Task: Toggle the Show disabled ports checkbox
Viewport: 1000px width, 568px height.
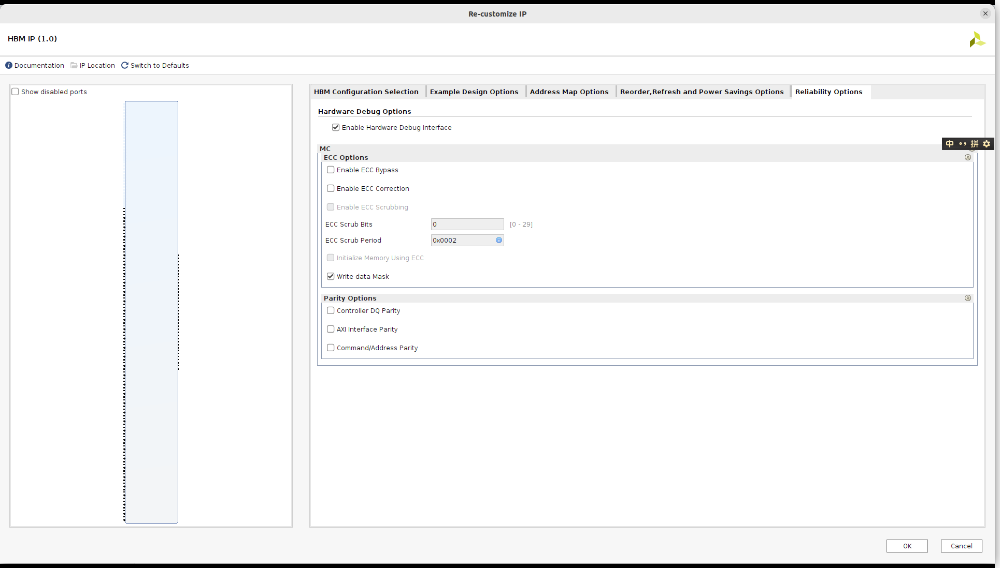Action: coord(16,92)
